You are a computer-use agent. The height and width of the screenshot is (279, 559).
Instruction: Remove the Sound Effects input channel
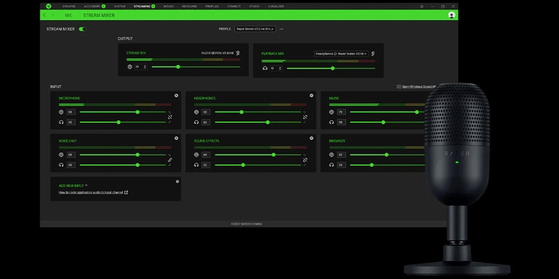[x=312, y=138]
